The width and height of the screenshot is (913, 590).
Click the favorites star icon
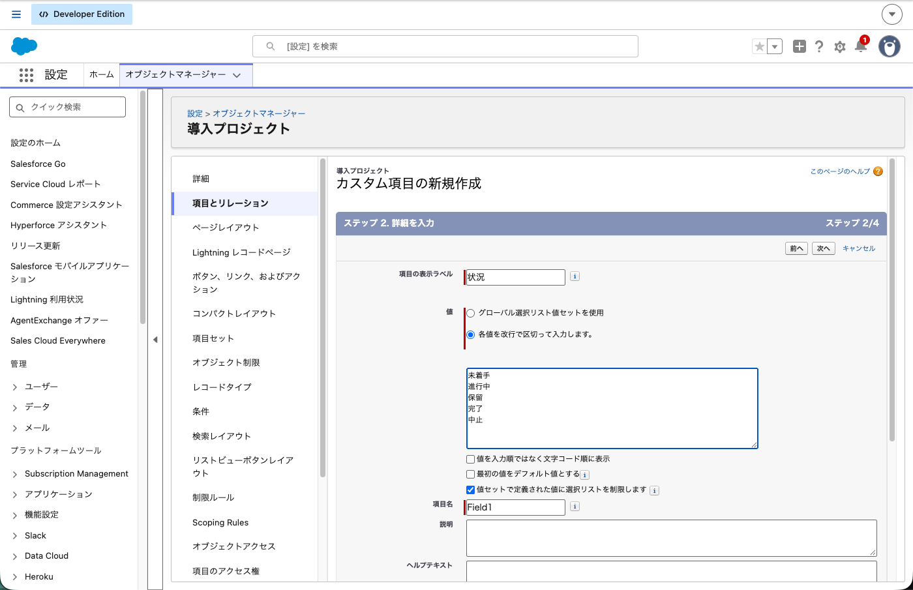[760, 46]
